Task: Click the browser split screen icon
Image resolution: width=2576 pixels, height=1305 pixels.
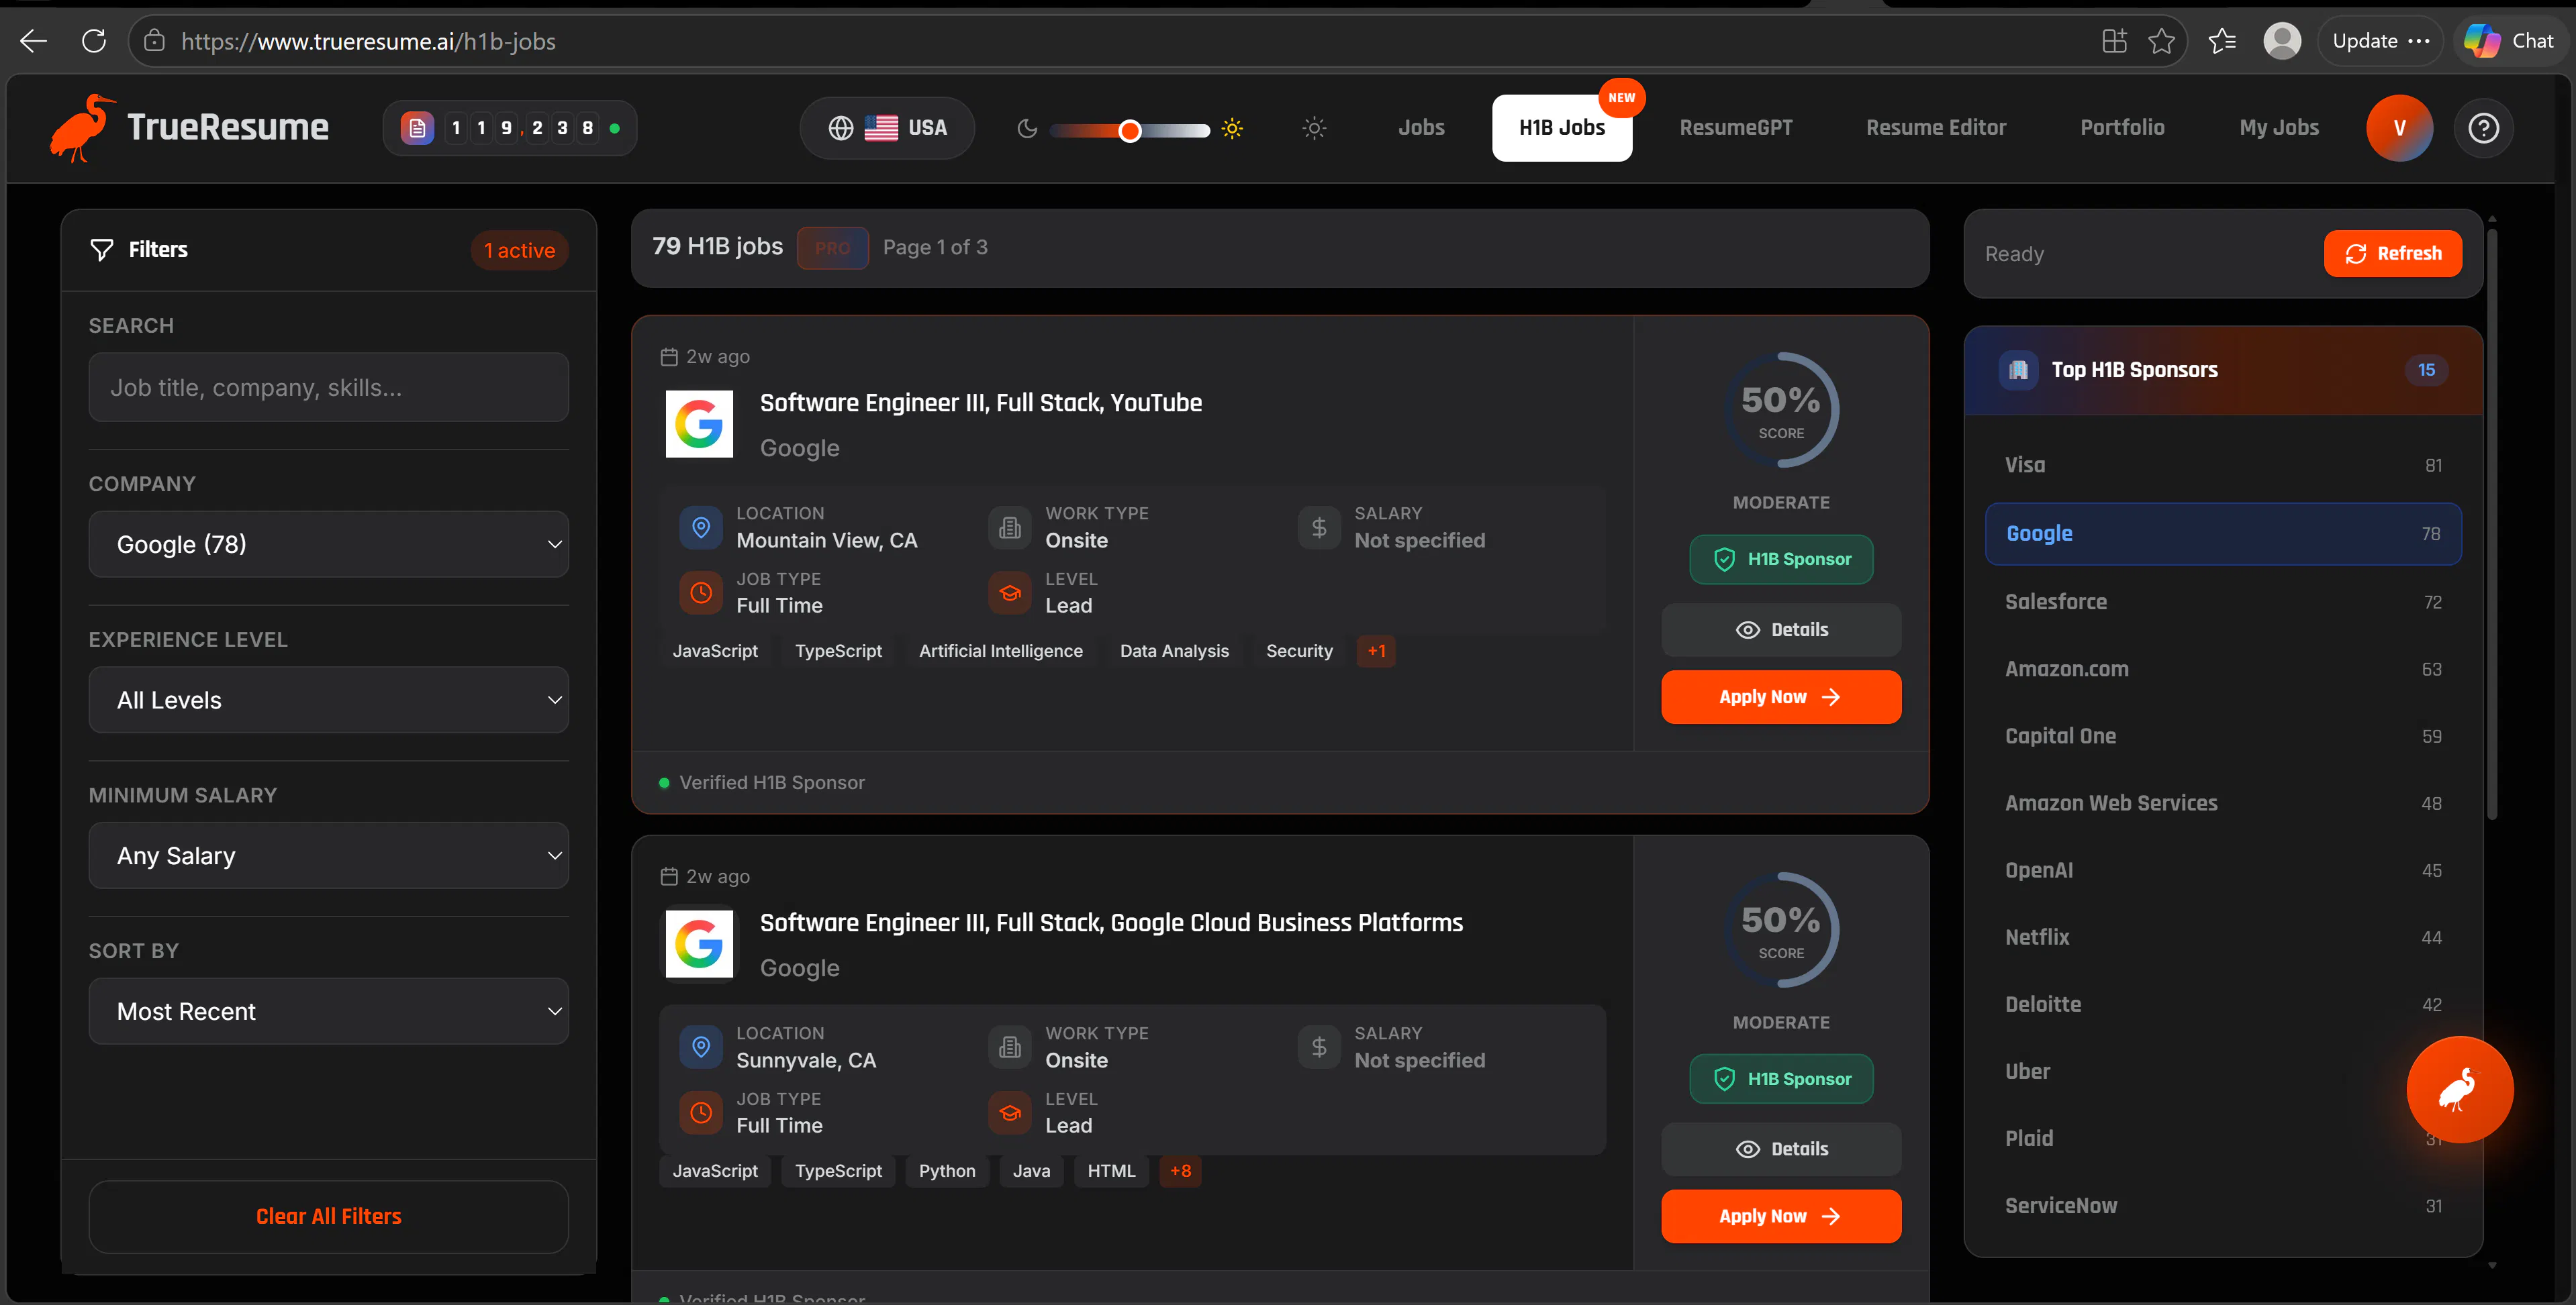Action: point(2114,41)
